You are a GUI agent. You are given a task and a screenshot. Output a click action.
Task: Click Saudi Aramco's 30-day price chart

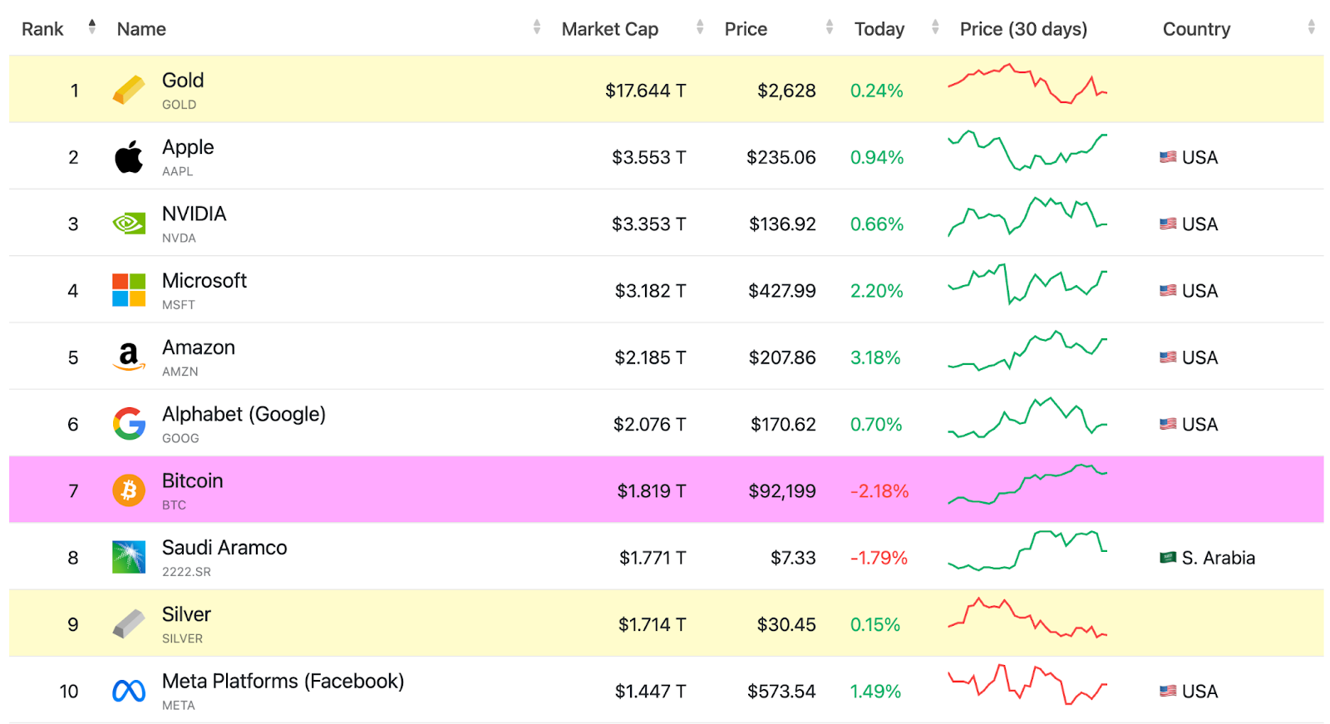[1027, 550]
